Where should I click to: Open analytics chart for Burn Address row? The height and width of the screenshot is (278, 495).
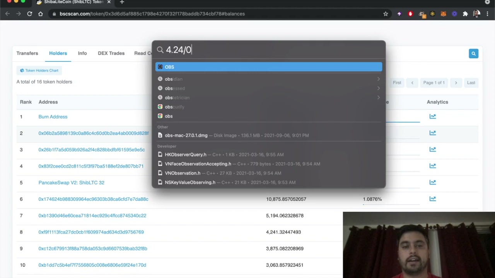432,116
